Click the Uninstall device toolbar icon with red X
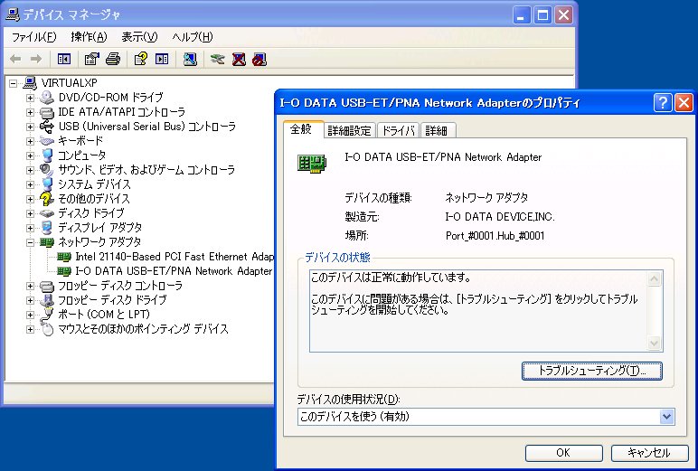This screenshot has width=698, height=471. (239, 59)
